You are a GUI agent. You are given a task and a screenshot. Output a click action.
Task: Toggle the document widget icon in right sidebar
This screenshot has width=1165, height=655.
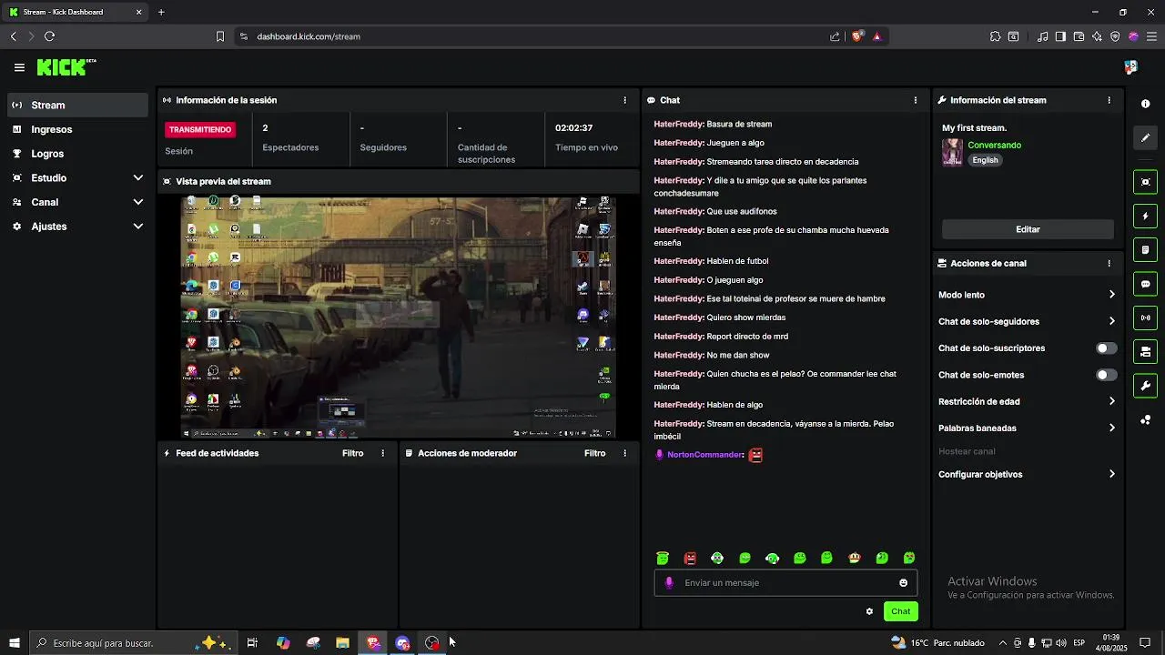[1146, 250]
